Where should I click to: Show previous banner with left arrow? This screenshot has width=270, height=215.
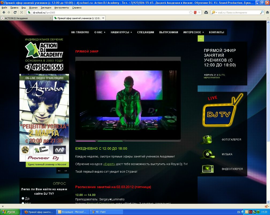[59, 171]
